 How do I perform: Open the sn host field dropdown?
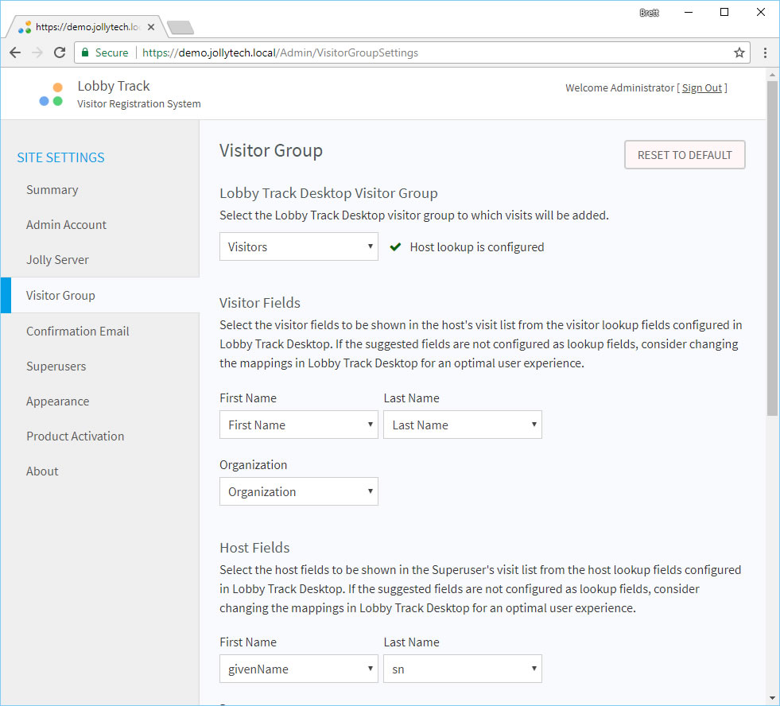point(463,669)
